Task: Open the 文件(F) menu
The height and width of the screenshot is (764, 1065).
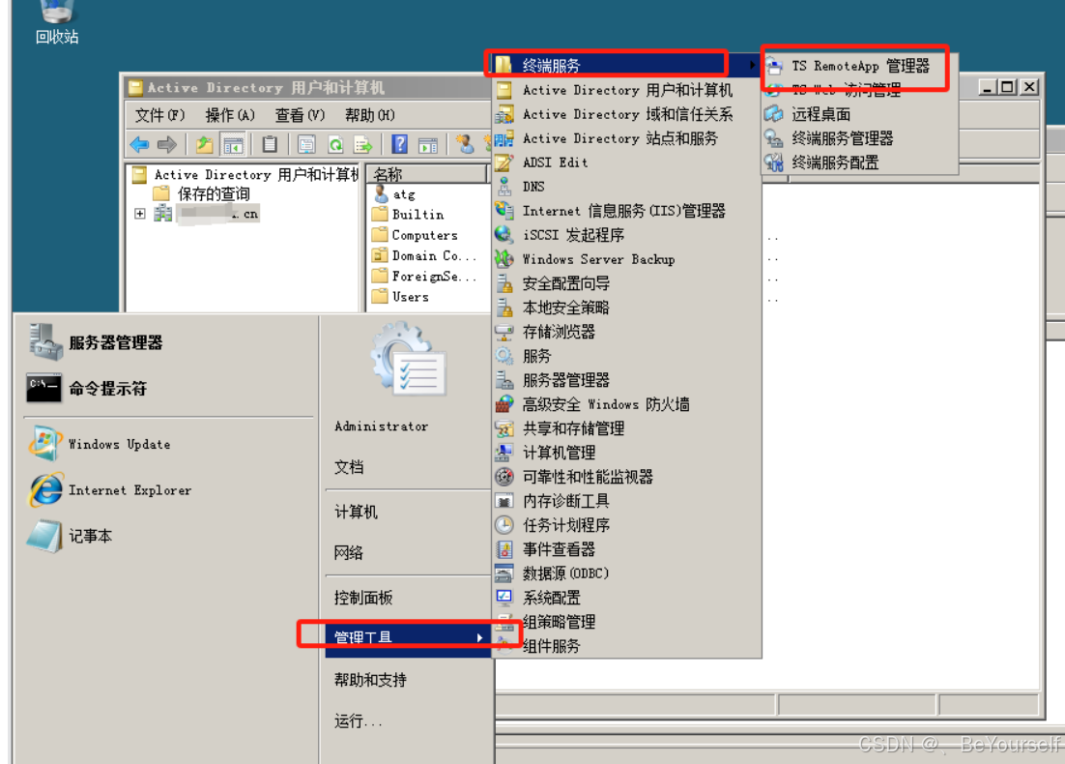Action: [159, 115]
